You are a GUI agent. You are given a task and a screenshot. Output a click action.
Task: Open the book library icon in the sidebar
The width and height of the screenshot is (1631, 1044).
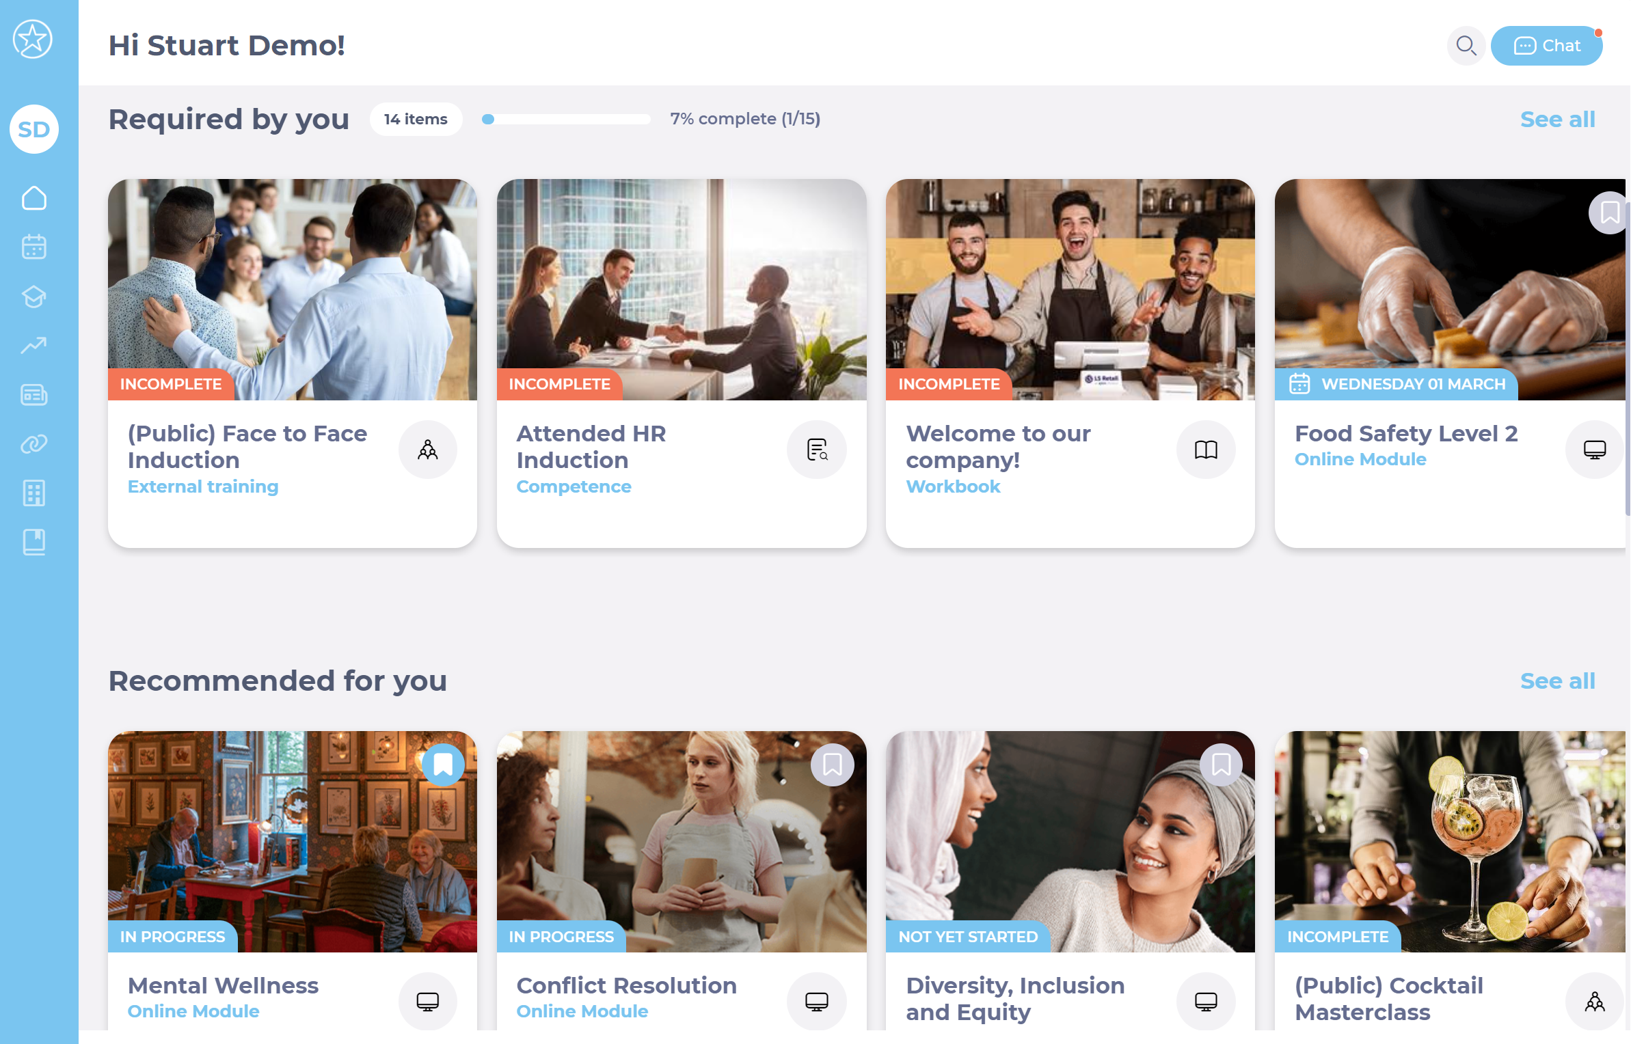click(33, 542)
